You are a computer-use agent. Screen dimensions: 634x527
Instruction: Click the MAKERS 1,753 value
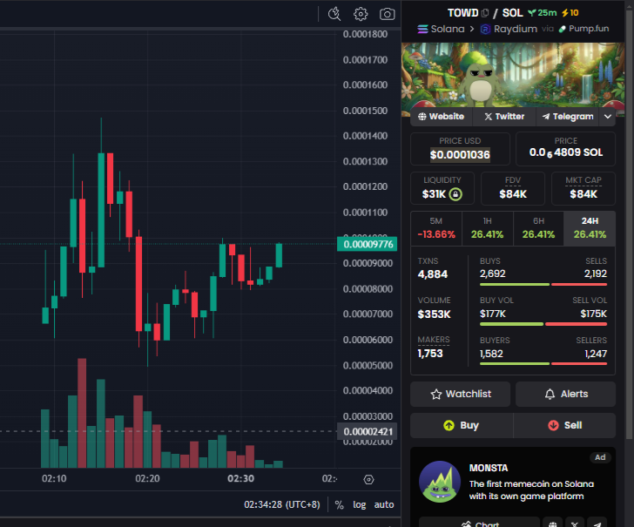(x=430, y=354)
